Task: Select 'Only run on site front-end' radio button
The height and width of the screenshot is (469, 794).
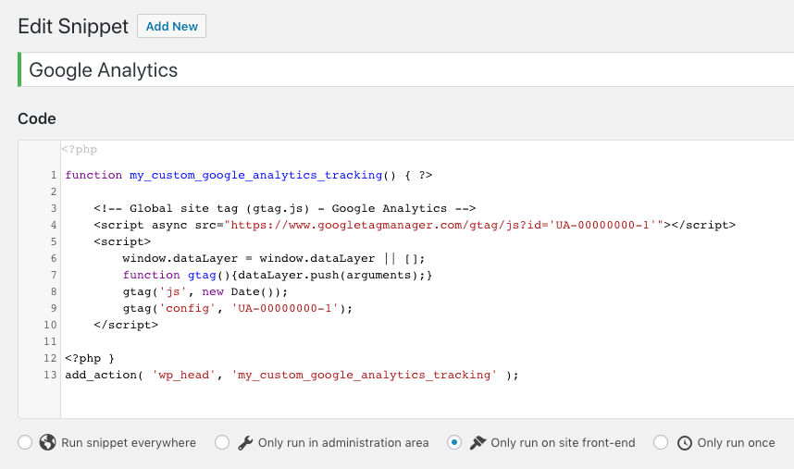Action: pyautogui.click(x=454, y=442)
